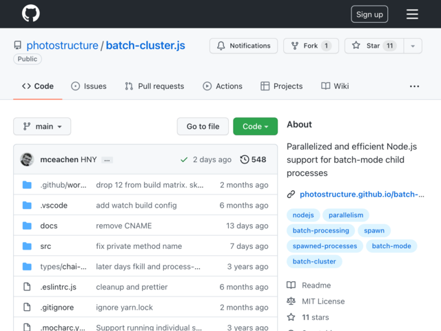The width and height of the screenshot is (441, 331).
Task: Expand the green Code dropdown
Action: pos(256,126)
